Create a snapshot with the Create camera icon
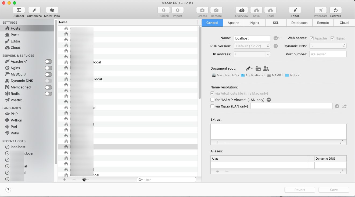Image resolution: width=355 pixels, height=197 pixels. (202, 10)
